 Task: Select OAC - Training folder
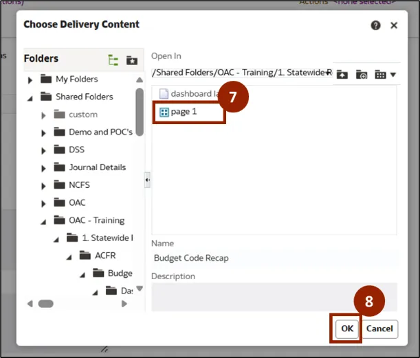pyautogui.click(x=97, y=220)
